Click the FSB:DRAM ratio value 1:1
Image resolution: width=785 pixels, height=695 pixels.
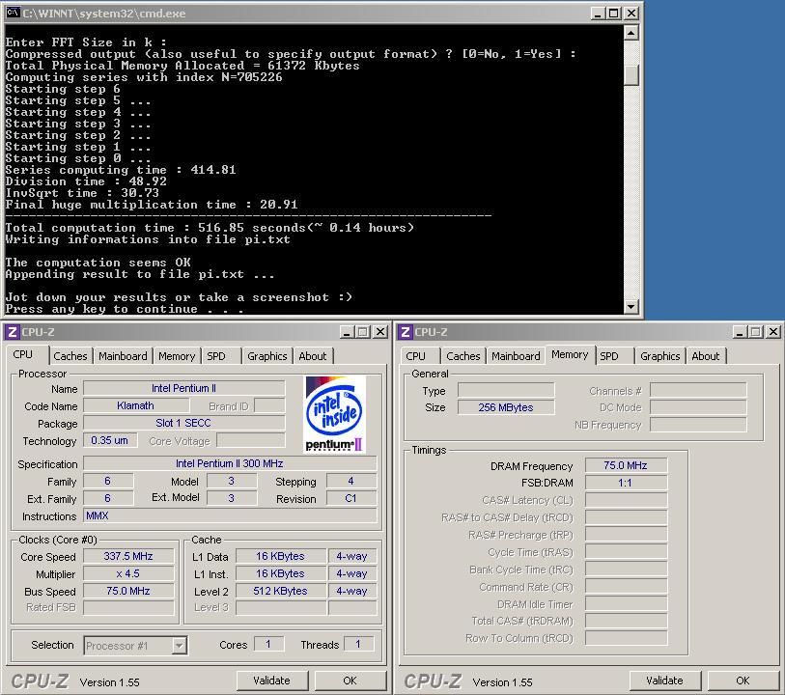point(626,483)
